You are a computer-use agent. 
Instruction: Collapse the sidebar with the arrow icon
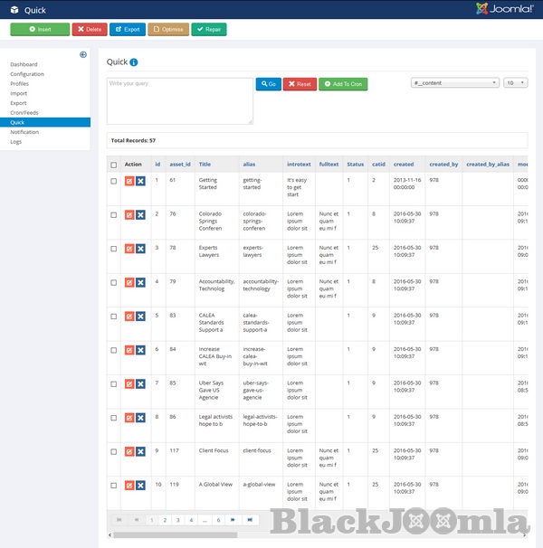(x=83, y=54)
